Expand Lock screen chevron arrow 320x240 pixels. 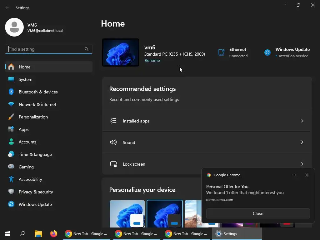click(302, 164)
